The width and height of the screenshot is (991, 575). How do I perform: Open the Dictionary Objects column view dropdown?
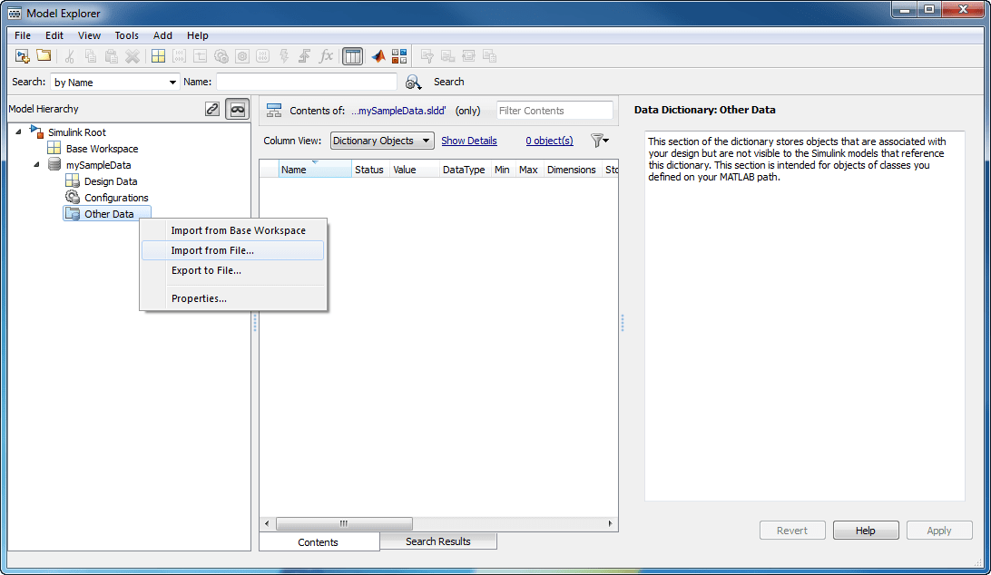click(x=382, y=141)
